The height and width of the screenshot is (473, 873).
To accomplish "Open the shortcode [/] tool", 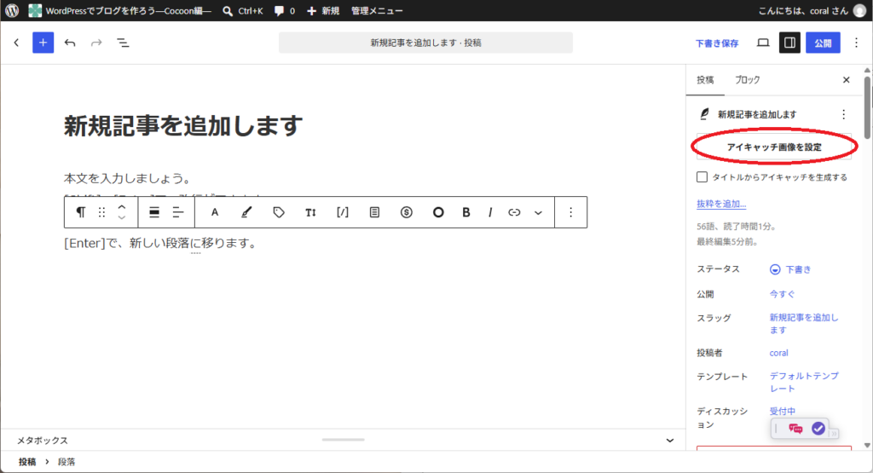I will pos(343,212).
